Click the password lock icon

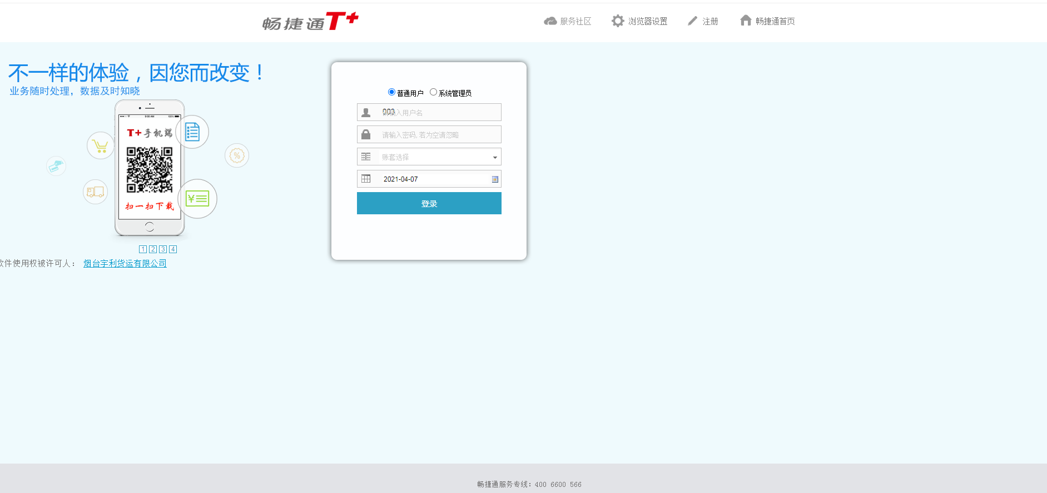(366, 134)
